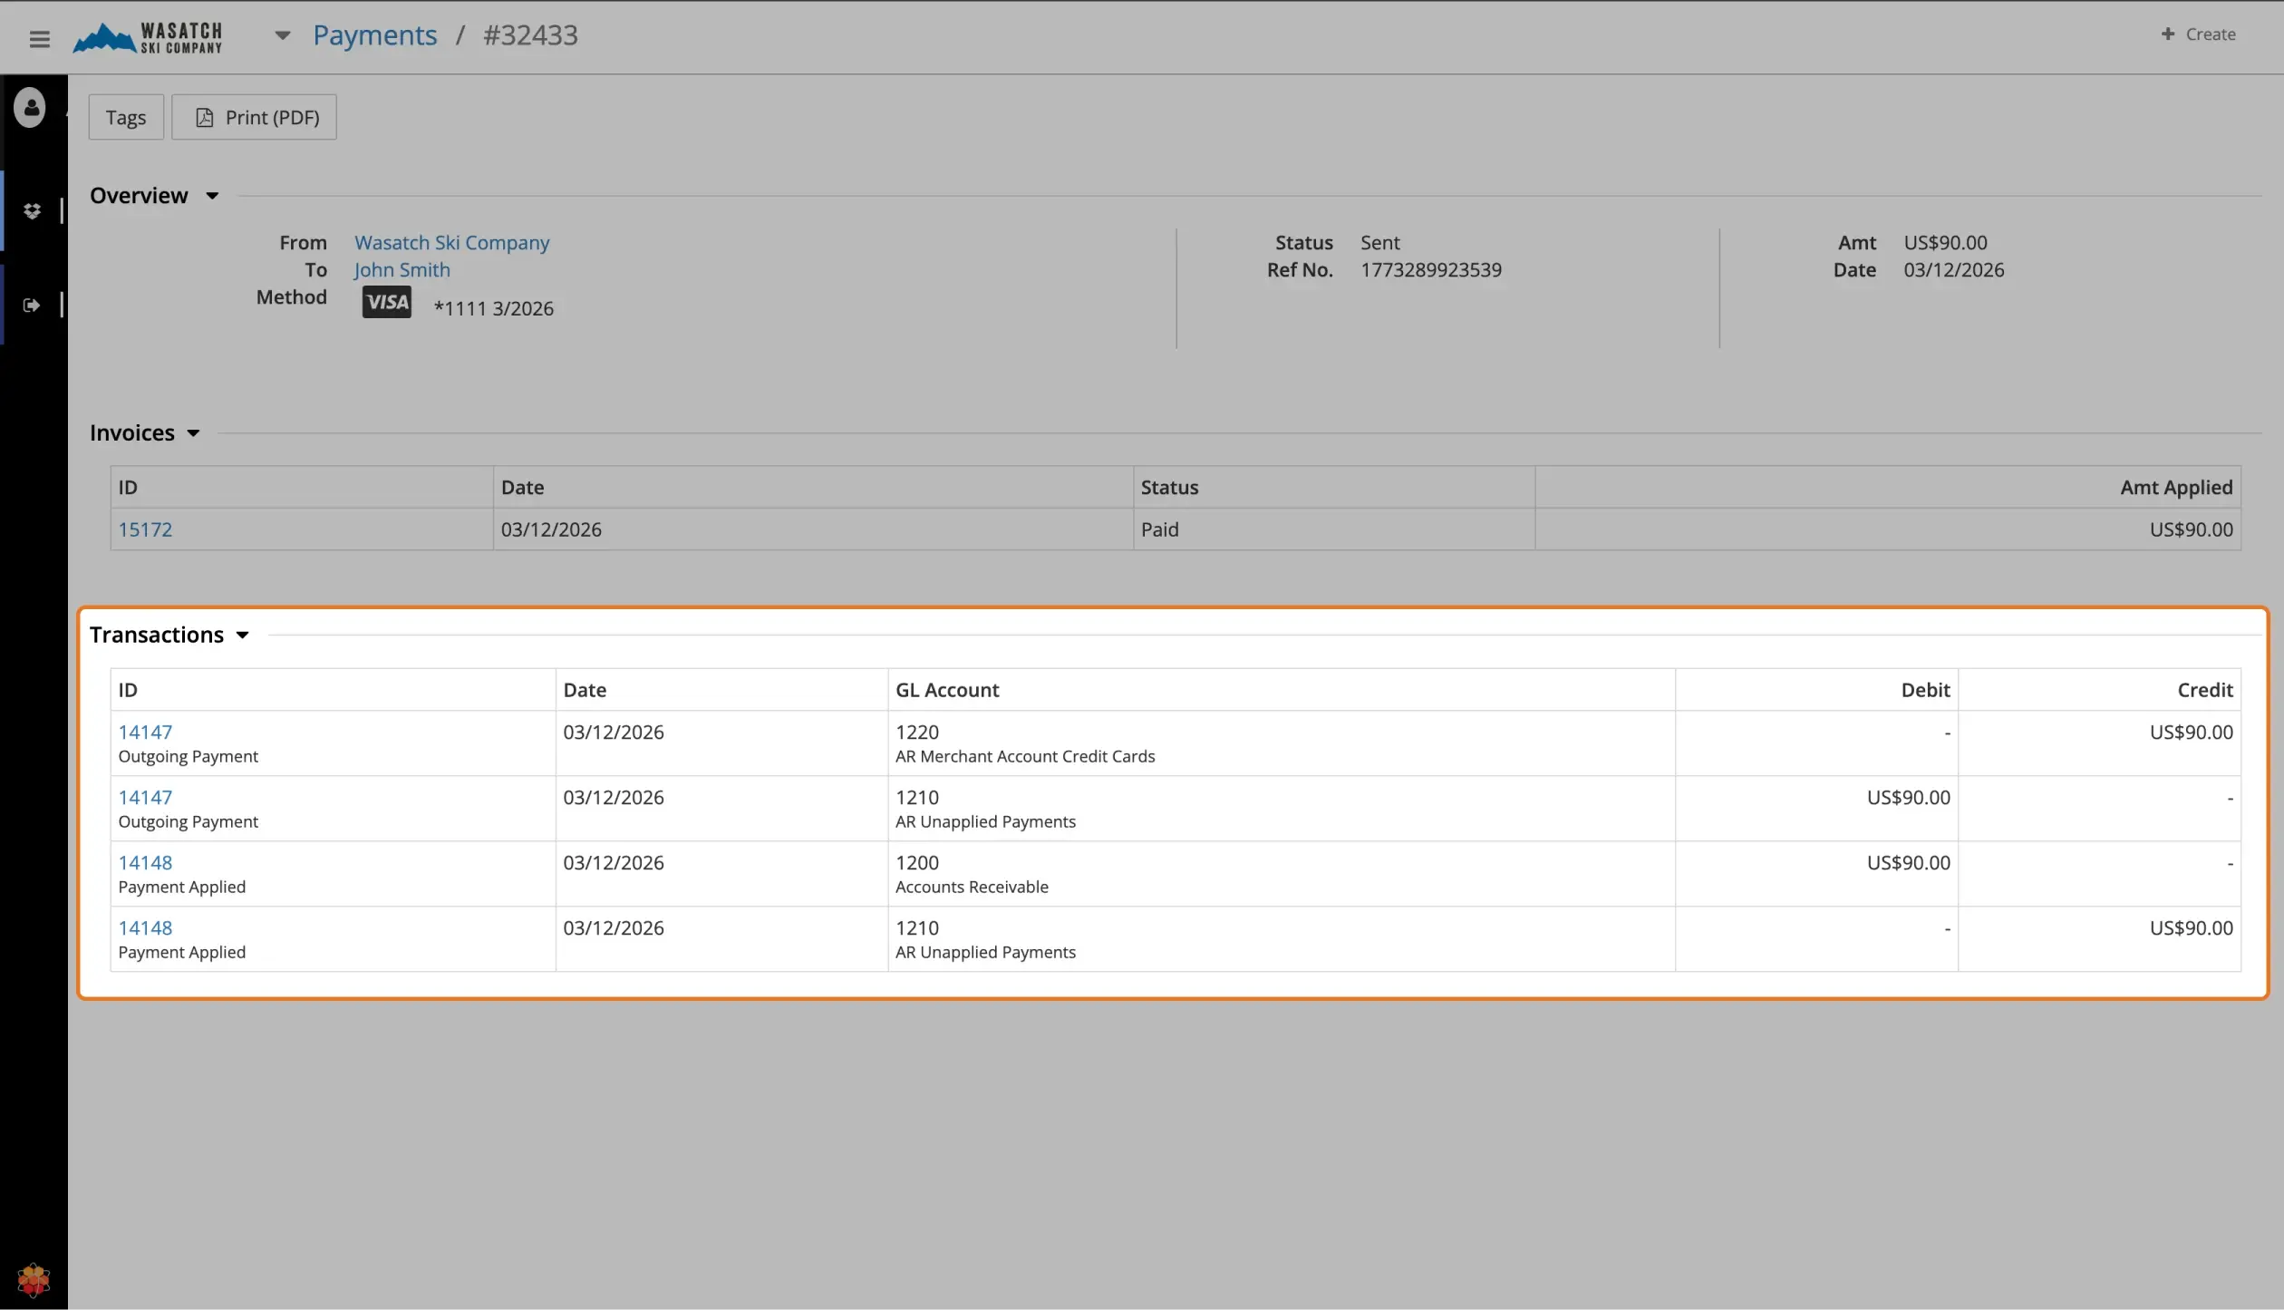Click the Dropbox icon in the sidebar
Screen dimensions: 2284x1310
(32, 210)
